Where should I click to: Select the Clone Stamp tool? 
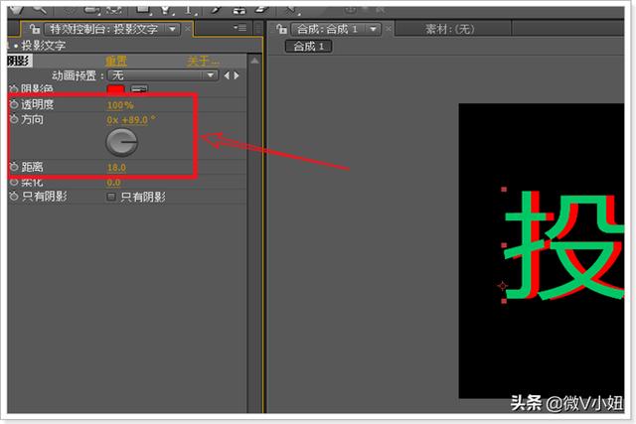coord(238,10)
